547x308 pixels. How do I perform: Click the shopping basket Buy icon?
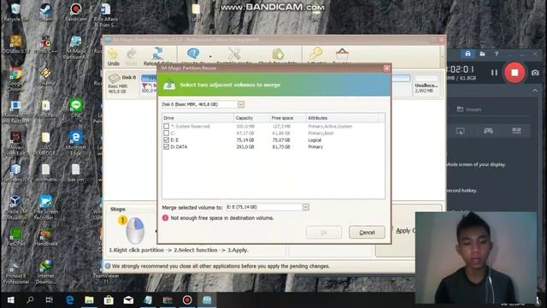pos(342,54)
